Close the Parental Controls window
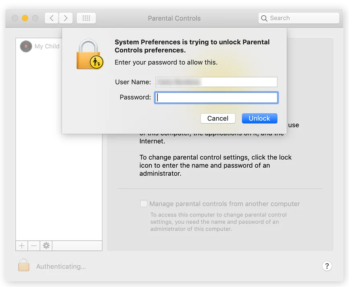 (x=15, y=18)
